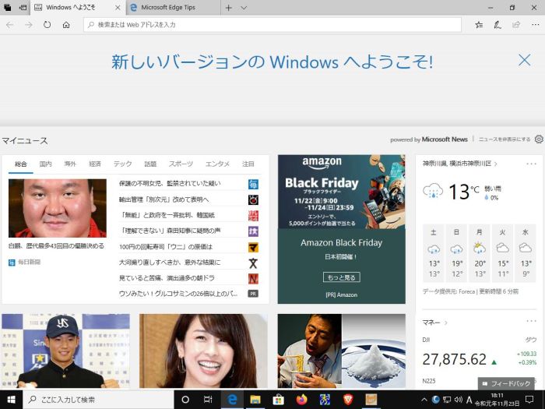Open Brave browser from the taskbar

[348, 400]
